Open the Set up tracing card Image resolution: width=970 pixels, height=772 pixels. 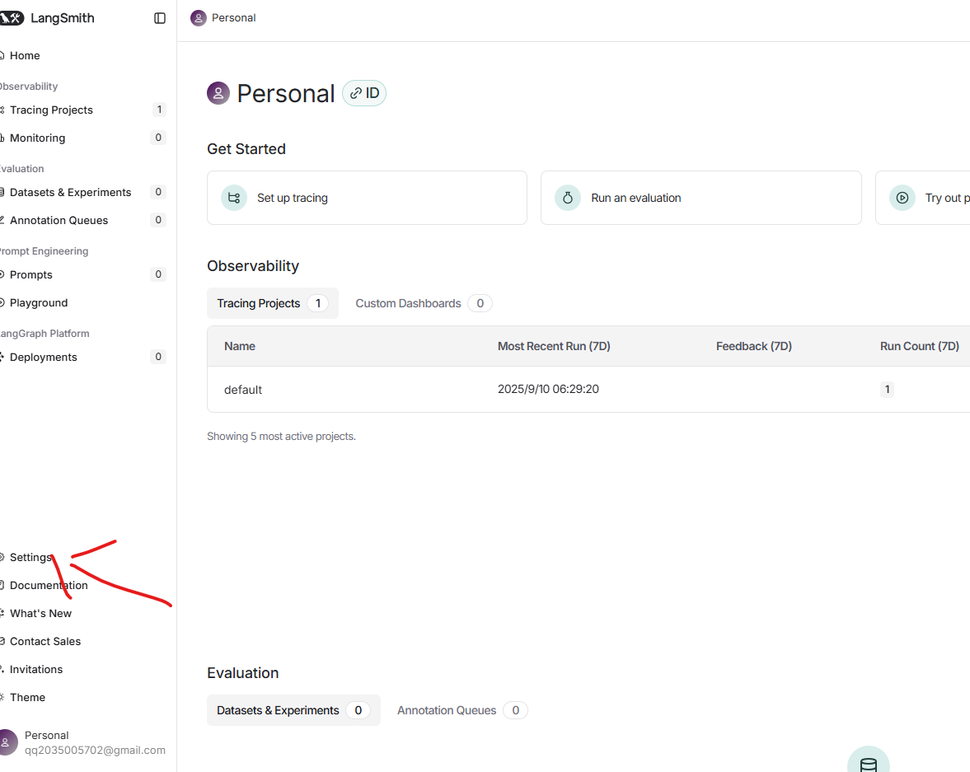pyautogui.click(x=367, y=198)
